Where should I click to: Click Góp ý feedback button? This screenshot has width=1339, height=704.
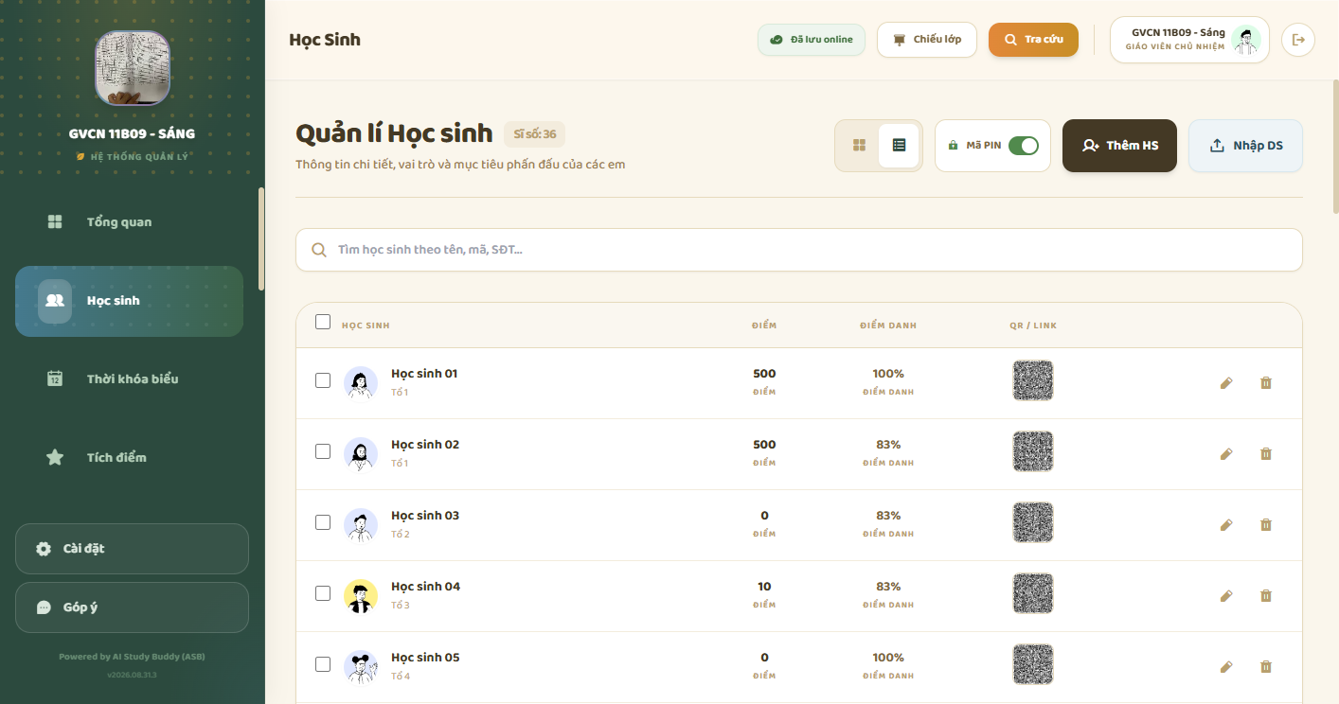132,607
